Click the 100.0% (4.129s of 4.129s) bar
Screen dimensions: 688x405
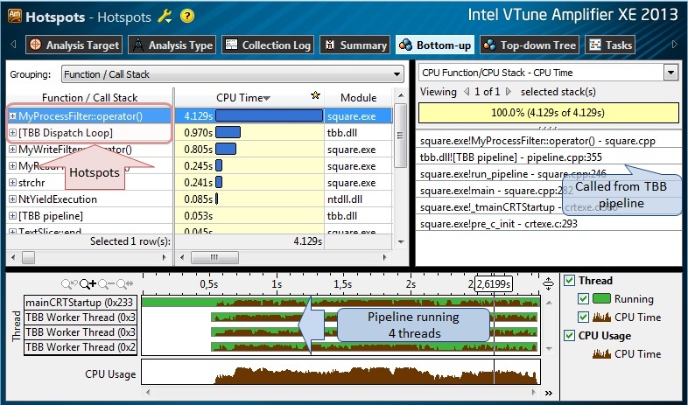coord(548,113)
